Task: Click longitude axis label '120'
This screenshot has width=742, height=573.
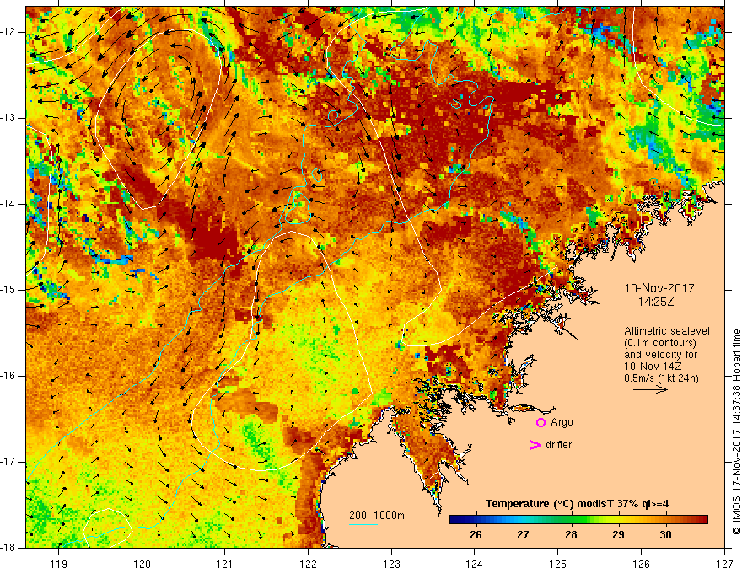Action: [142, 564]
